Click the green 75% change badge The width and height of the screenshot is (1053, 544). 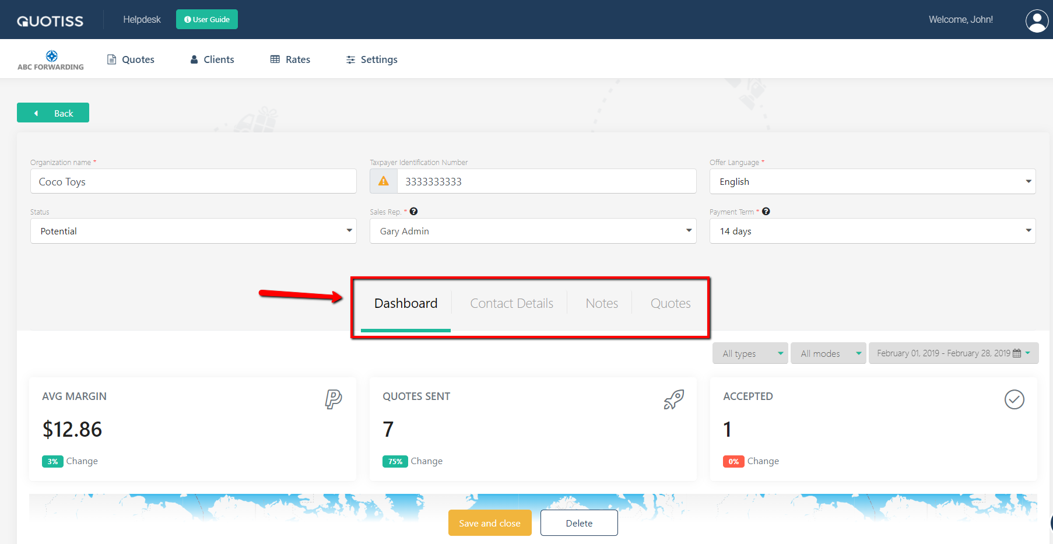tap(395, 461)
